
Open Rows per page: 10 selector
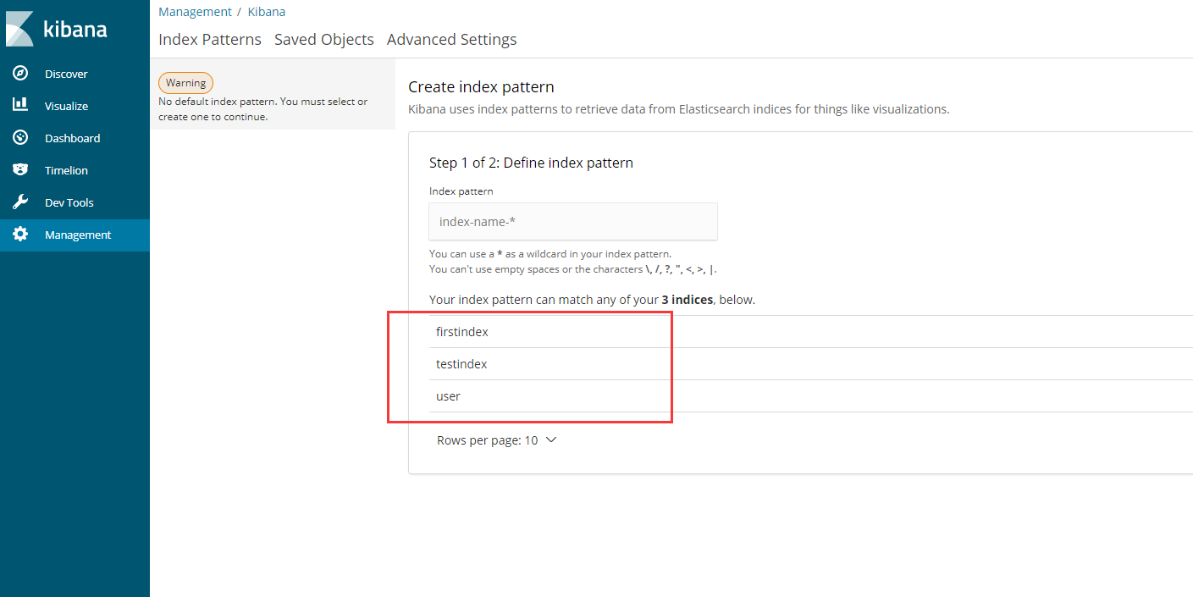coord(496,440)
